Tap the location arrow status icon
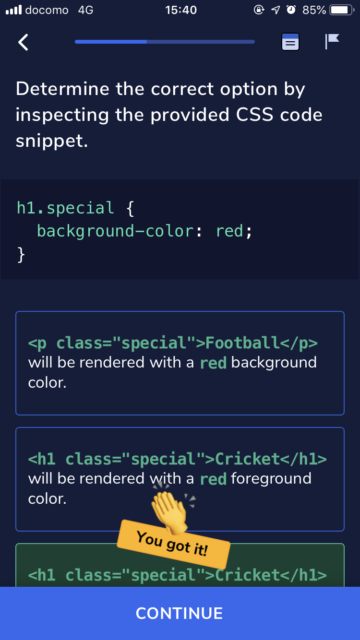360x640 pixels. (275, 10)
